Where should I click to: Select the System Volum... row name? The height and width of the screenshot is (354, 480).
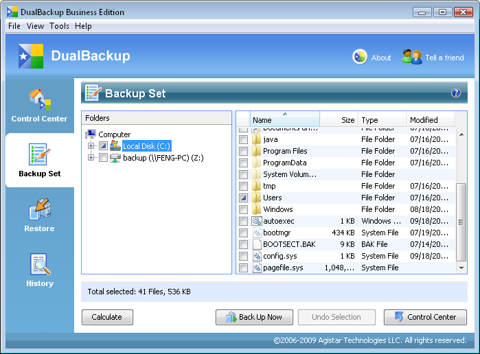coord(290,174)
